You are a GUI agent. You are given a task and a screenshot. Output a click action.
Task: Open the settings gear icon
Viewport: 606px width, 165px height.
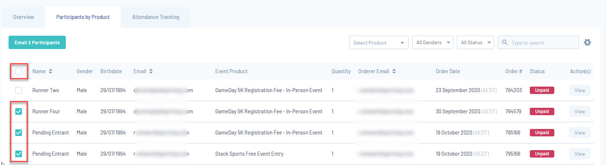[x=587, y=42]
